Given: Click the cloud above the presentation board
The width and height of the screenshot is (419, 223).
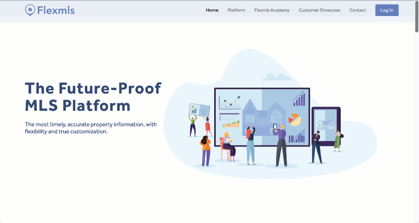Looking at the screenshot, I should click(x=276, y=77).
